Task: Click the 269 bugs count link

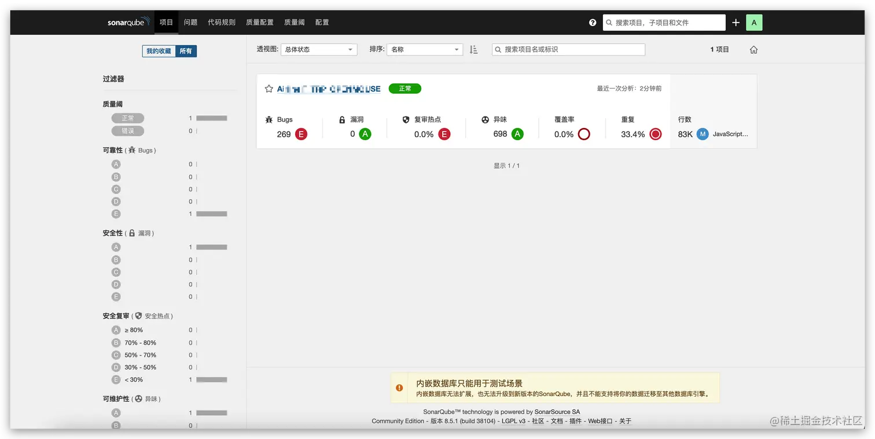Action: 284,134
